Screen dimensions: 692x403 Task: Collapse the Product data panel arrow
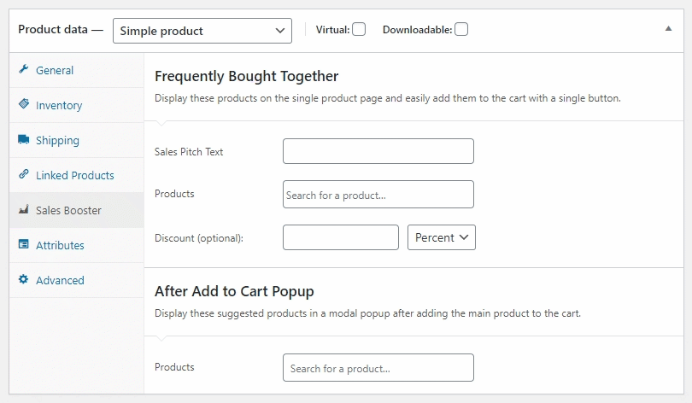click(x=669, y=29)
